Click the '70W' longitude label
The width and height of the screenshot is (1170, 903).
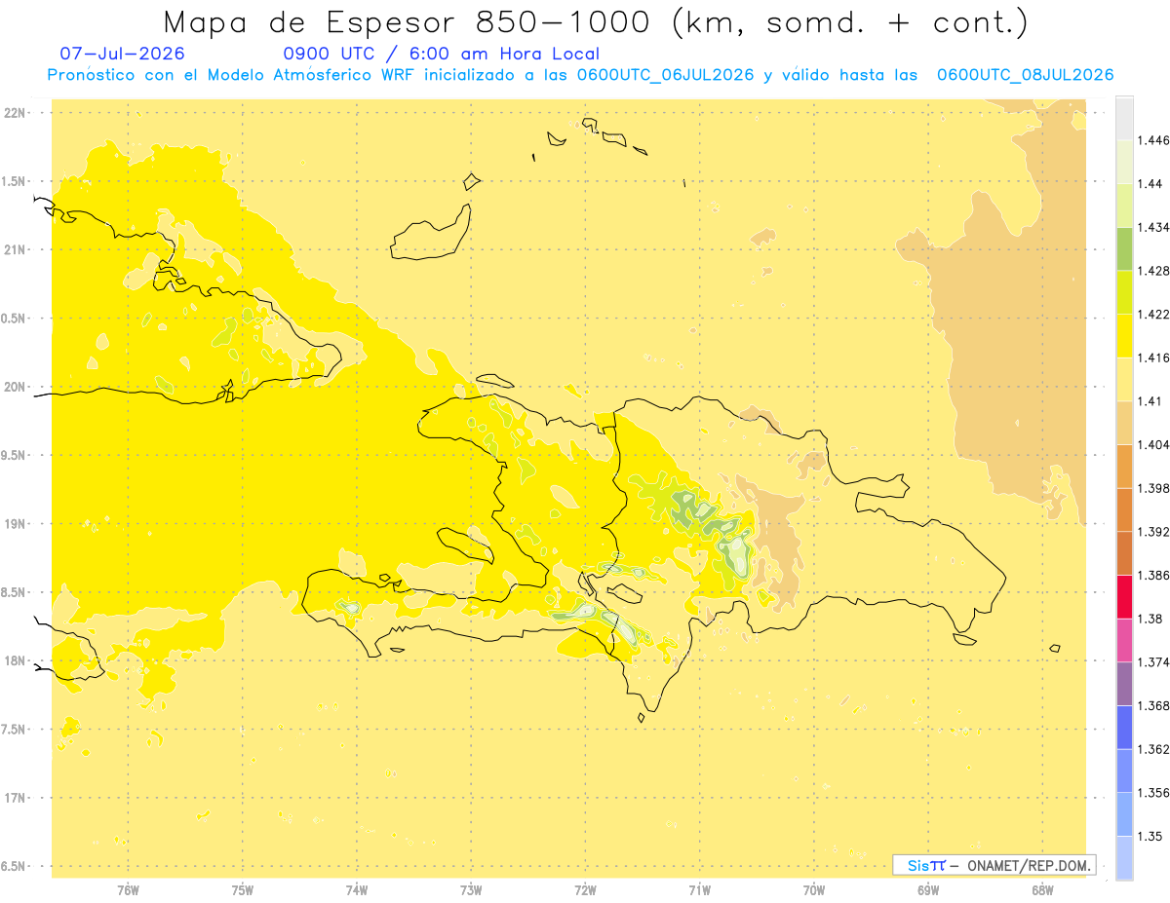pyautogui.click(x=813, y=891)
